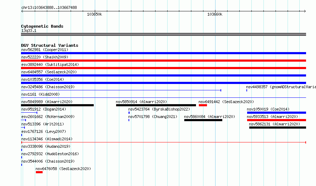Open esv1767126 (Levy2007) label
Image resolution: width=316 pixels, height=186 pixels.
44,131
